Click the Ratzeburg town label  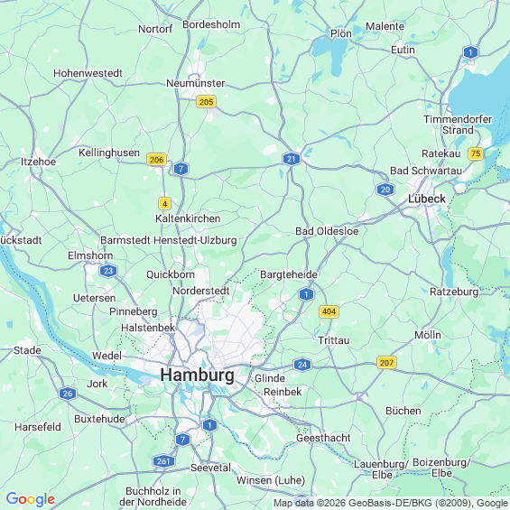(454, 292)
